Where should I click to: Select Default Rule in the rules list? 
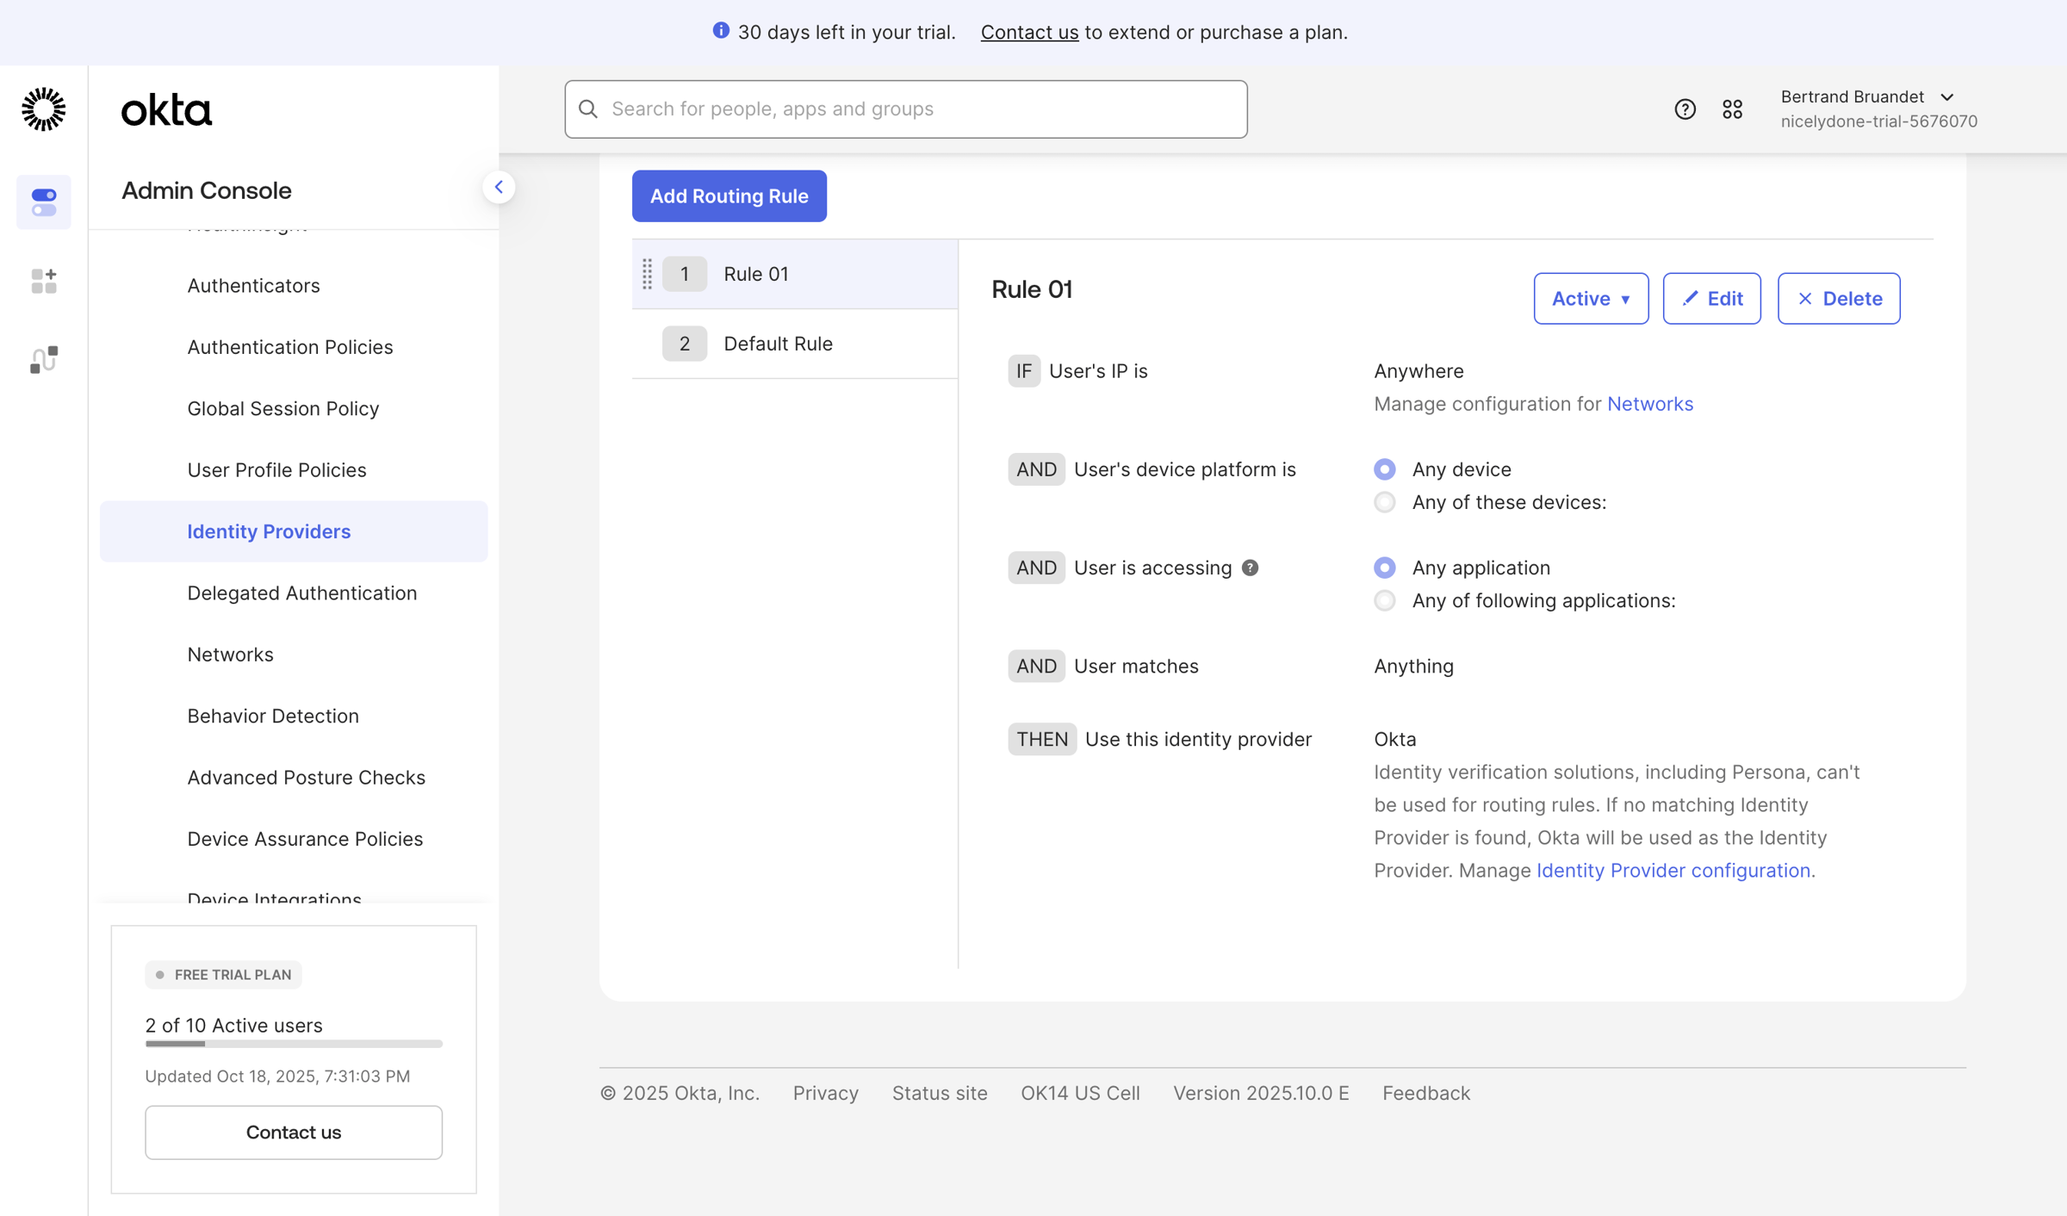795,344
